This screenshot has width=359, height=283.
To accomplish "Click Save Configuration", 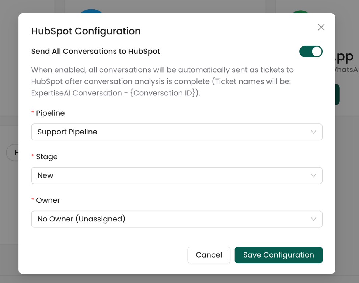I will 278,255.
